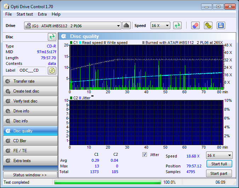The height and width of the screenshot is (188, 239).
Task: Expand the Status window
Action: (x=30, y=175)
